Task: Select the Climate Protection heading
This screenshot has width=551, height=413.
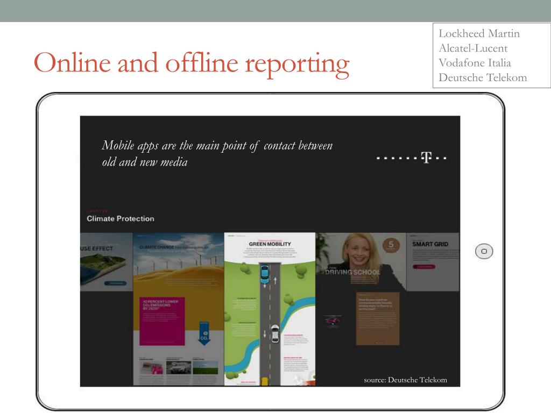Action: 121,218
